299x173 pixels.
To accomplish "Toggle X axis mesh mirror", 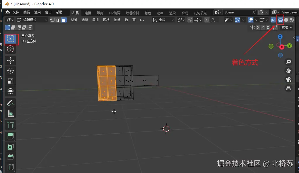I will click(258, 27).
